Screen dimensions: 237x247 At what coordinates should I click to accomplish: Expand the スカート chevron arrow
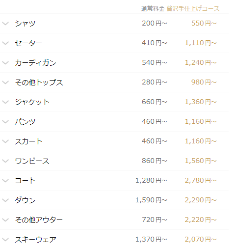[x=5, y=141]
